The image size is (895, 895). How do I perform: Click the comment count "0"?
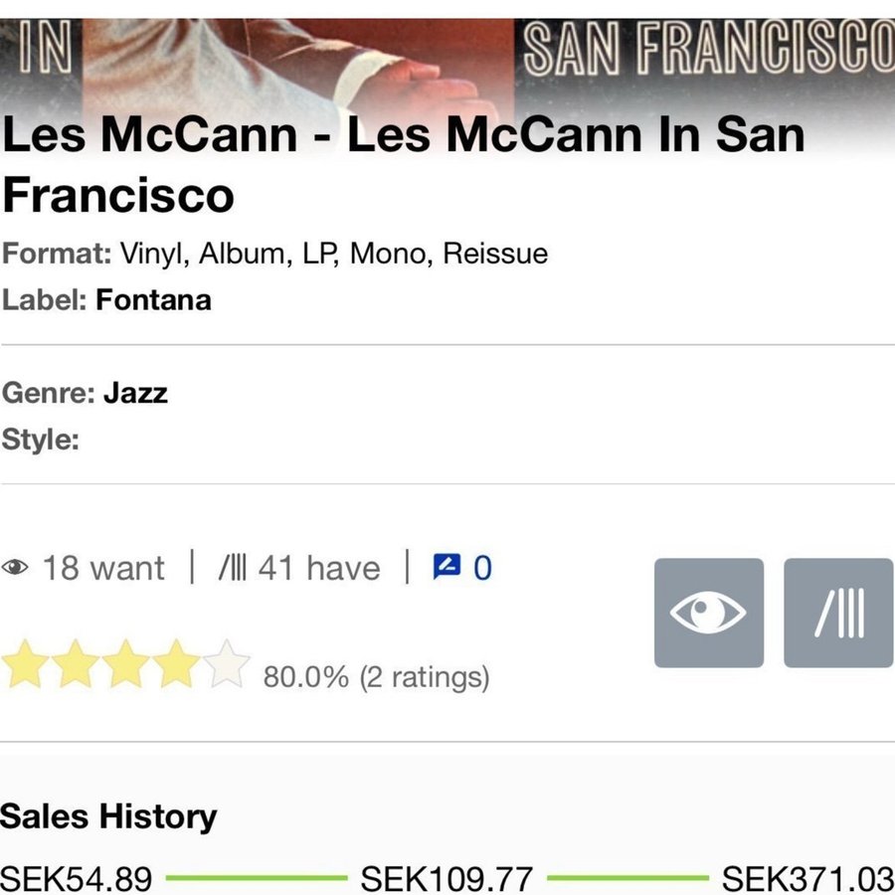click(x=482, y=569)
